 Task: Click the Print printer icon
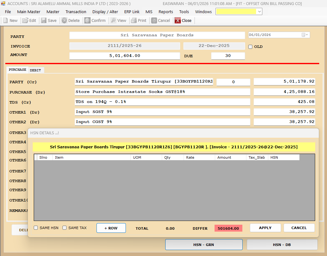click(x=134, y=20)
